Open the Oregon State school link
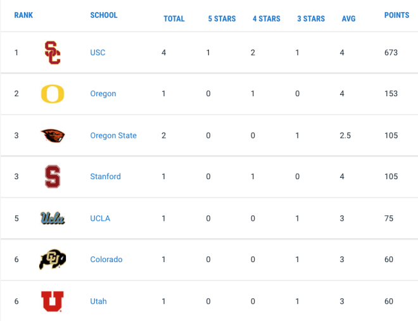 point(113,135)
